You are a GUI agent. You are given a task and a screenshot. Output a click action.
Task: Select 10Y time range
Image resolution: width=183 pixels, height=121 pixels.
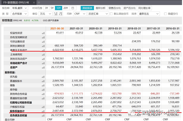pyautogui.click(x=59, y=8)
